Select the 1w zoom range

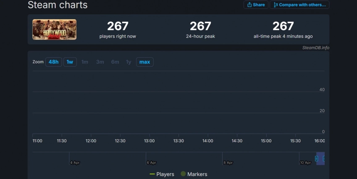point(70,62)
